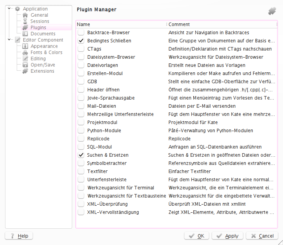Screen dimensions: 283x245
Task: Enable the GDB plugin checkbox
Action: pyautogui.click(x=81, y=82)
